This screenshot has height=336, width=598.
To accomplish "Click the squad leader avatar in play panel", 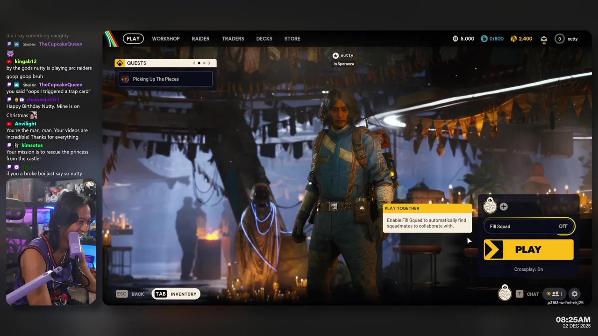I will click(490, 205).
